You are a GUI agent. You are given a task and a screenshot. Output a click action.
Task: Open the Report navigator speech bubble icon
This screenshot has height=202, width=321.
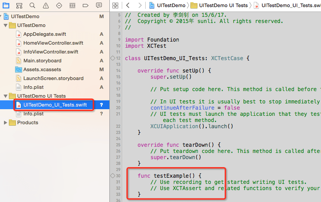tap(99, 5)
